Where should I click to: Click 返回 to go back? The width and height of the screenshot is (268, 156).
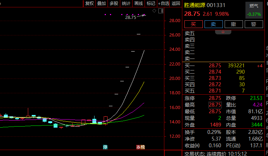(x=176, y=4)
